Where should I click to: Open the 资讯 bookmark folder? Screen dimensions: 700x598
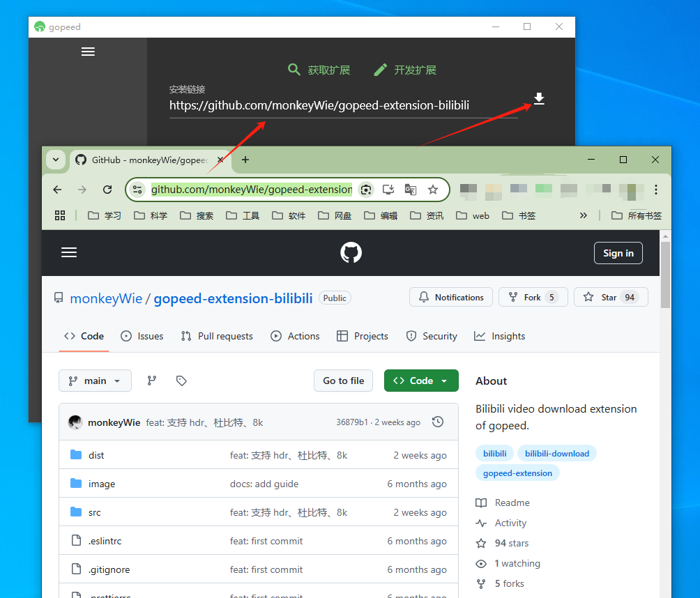point(426,215)
